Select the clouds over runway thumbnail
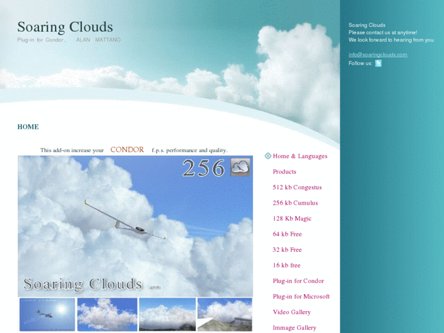The height and width of the screenshot is (333, 444). [x=225, y=314]
